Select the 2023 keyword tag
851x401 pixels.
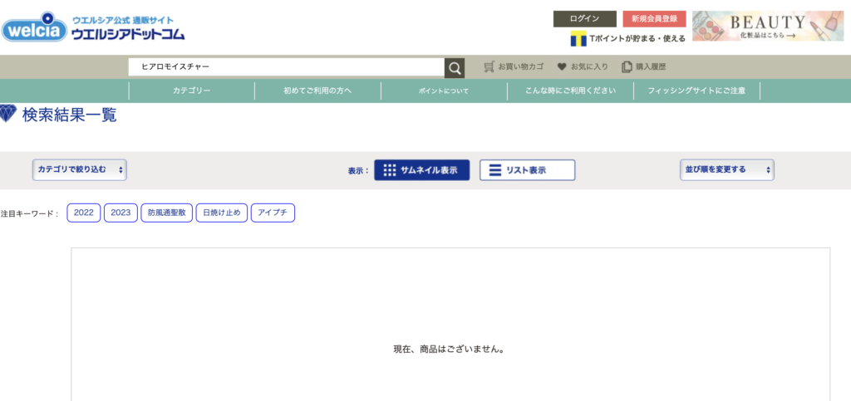(121, 213)
